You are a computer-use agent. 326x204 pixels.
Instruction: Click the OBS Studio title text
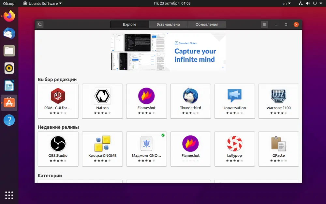point(58,155)
